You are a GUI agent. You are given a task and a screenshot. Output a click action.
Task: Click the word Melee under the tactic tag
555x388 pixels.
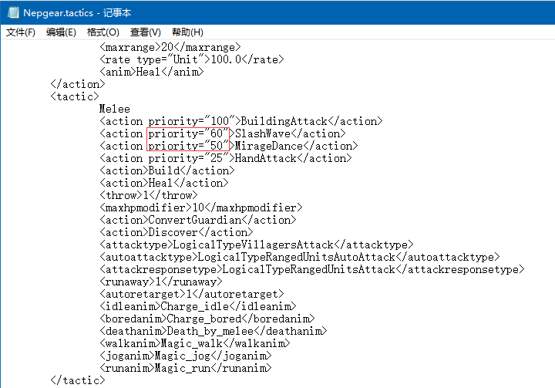[x=115, y=109]
